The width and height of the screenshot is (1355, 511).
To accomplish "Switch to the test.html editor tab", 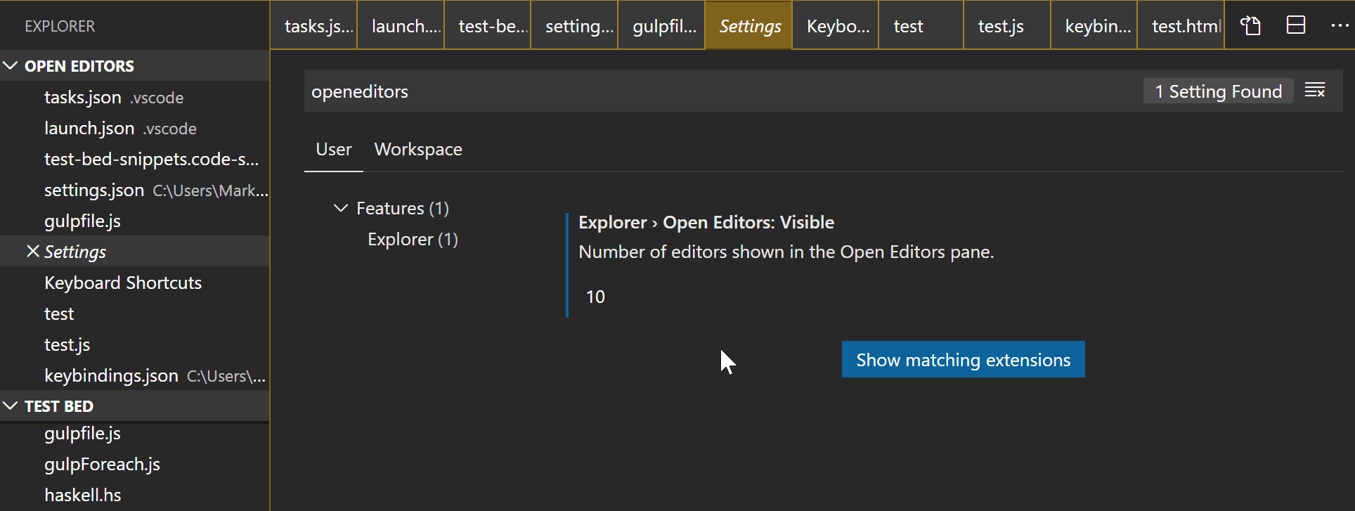I will [x=1185, y=27].
